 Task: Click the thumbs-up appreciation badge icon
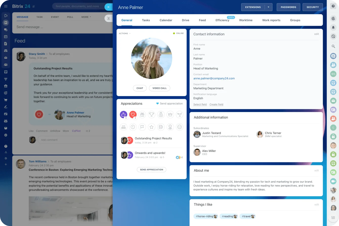[123, 115]
